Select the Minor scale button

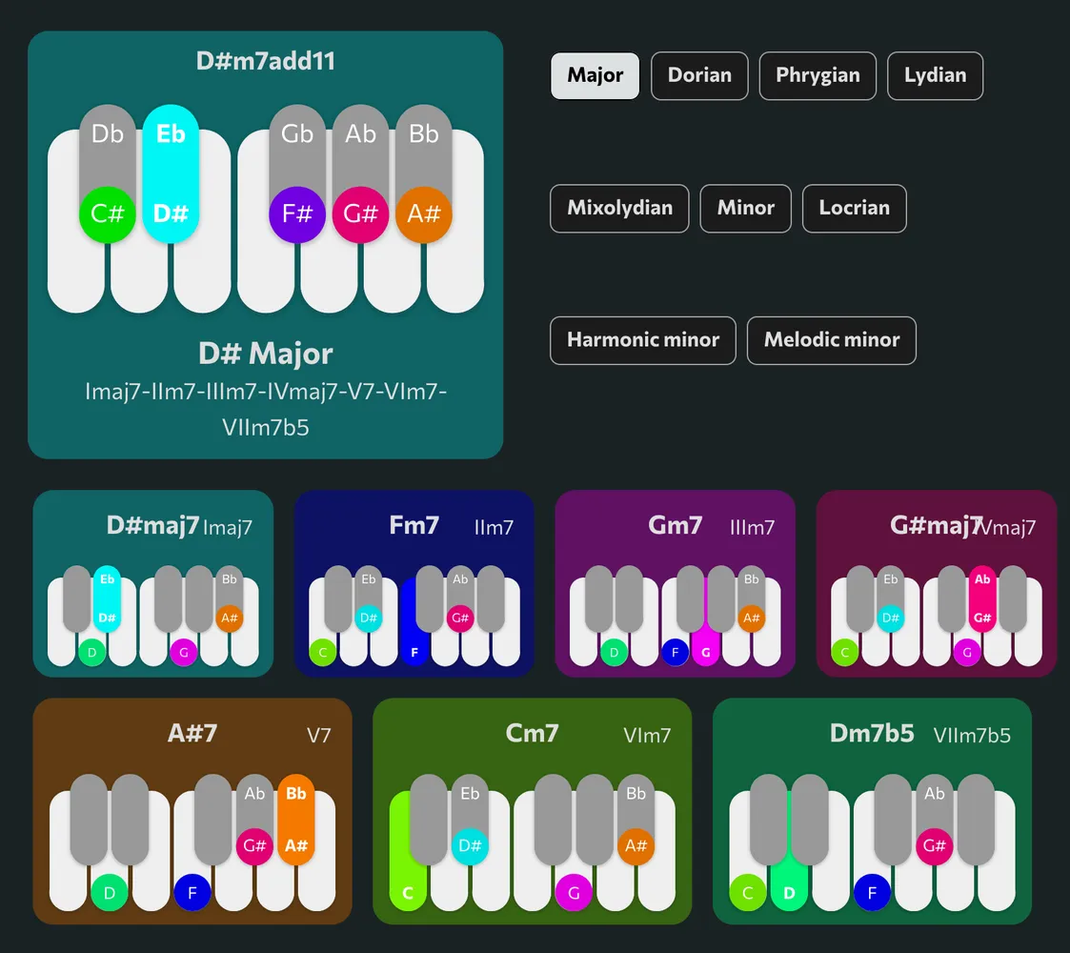[745, 208]
